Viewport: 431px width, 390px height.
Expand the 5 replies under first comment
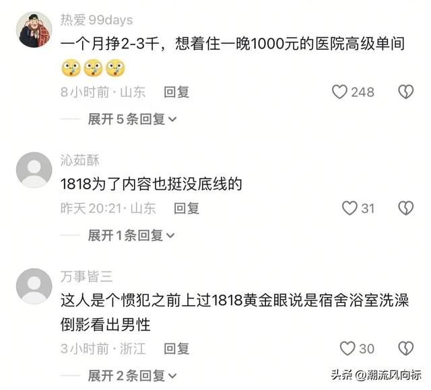[x=132, y=119]
